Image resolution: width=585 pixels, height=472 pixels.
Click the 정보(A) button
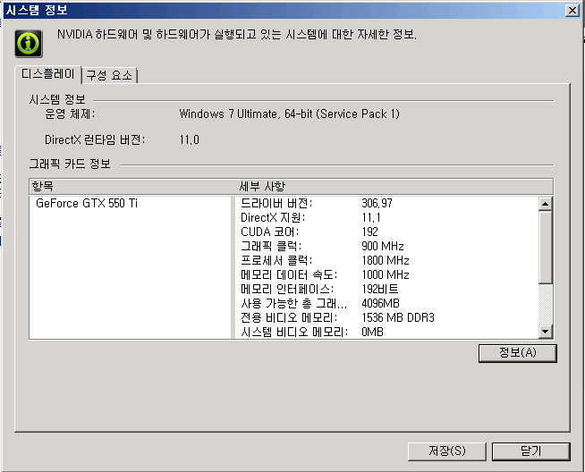(x=518, y=353)
